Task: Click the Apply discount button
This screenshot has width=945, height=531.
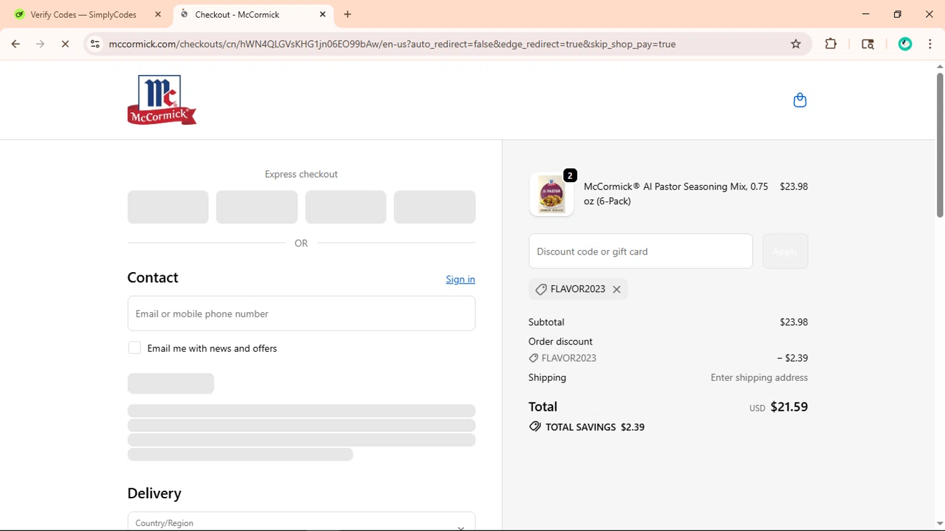Action: coord(785,251)
